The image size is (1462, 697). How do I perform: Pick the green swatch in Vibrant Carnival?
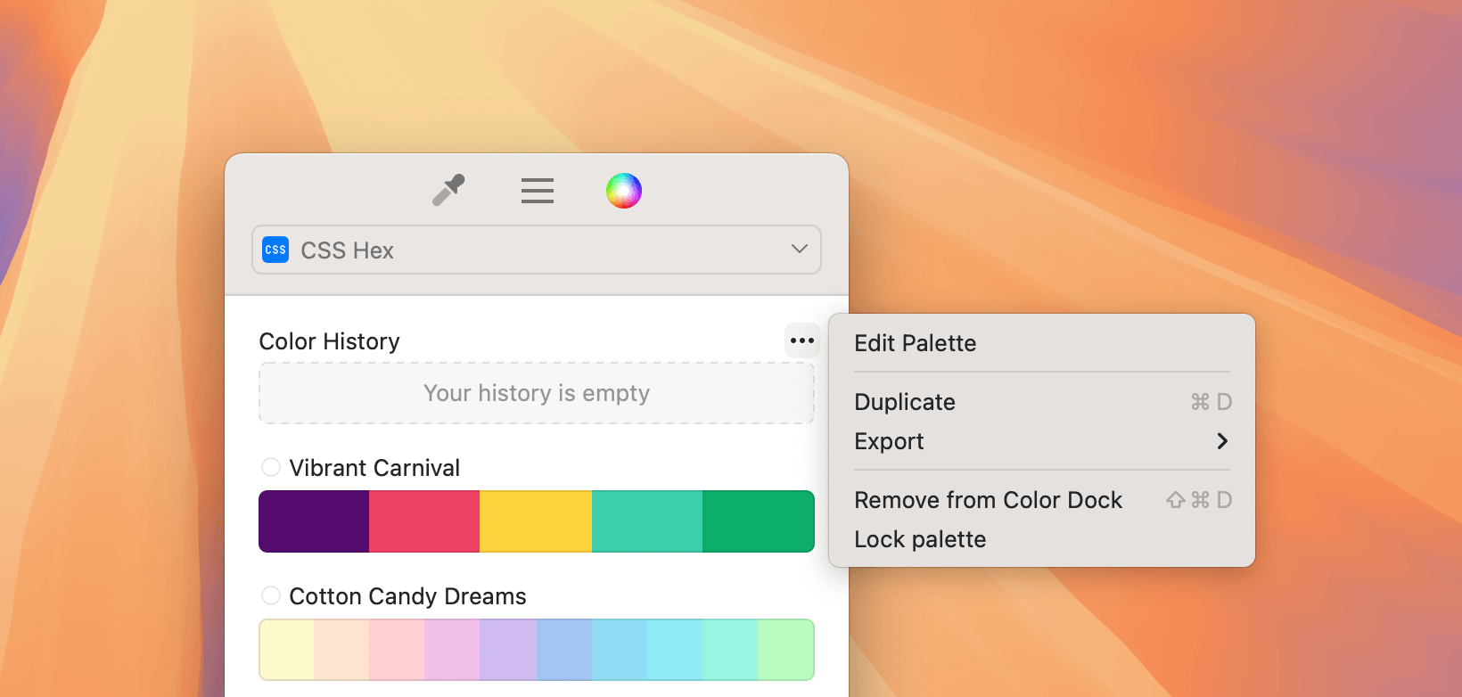click(759, 521)
